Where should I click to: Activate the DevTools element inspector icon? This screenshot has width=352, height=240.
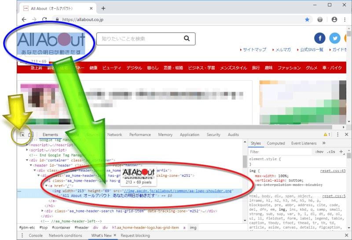[x=22, y=135]
